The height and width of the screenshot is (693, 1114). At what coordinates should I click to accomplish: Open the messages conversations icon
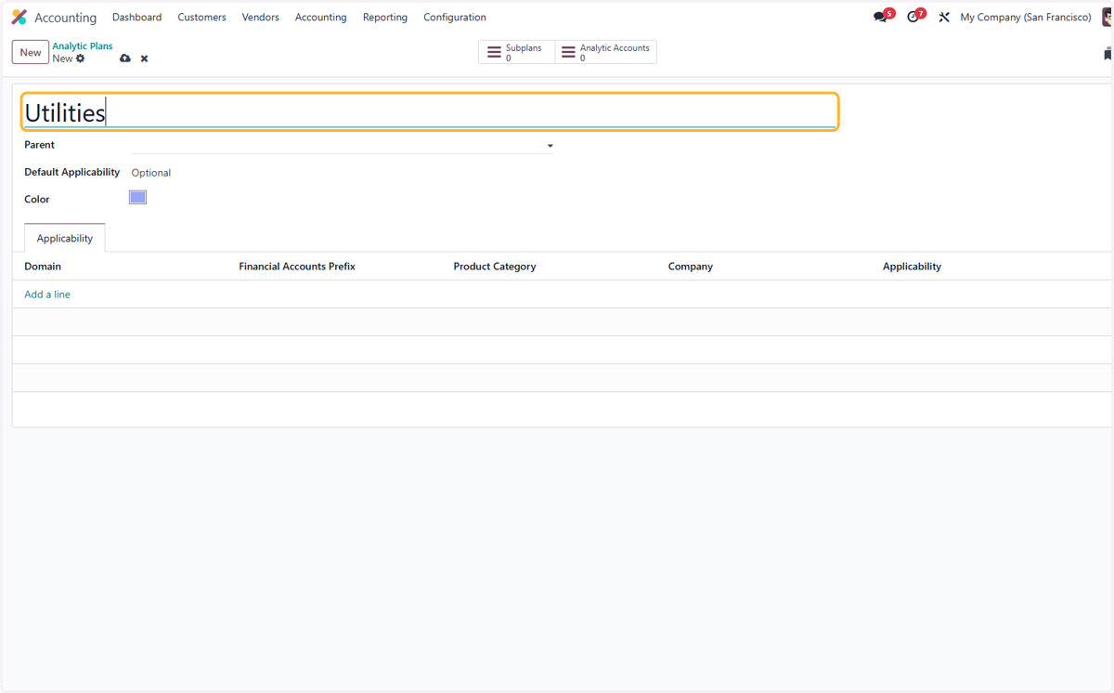[x=880, y=18]
